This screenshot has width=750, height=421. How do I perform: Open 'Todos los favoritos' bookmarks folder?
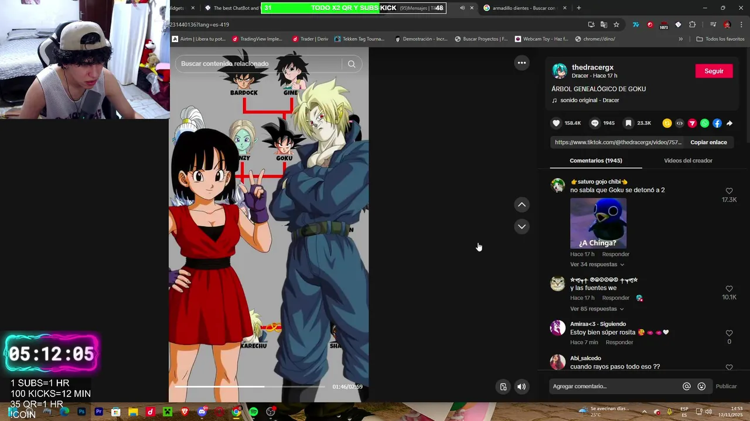tap(720, 39)
